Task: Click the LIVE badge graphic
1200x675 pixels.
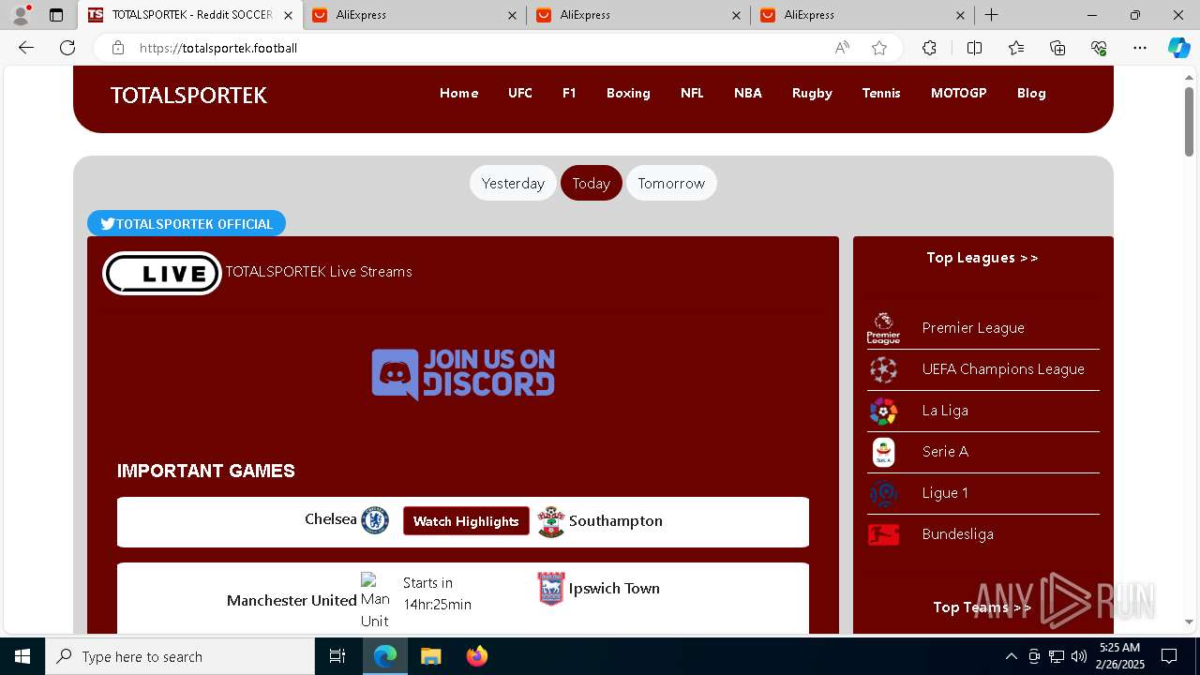Action: coord(162,273)
